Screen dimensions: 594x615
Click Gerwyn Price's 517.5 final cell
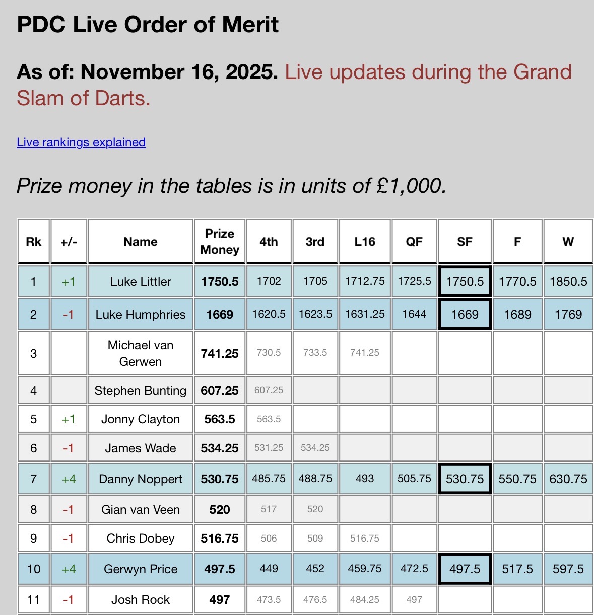pos(517,569)
